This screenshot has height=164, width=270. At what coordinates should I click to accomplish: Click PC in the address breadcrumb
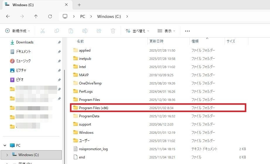pyautogui.click(x=83, y=16)
